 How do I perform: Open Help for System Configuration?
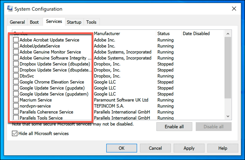pyautogui.click(x=222, y=148)
